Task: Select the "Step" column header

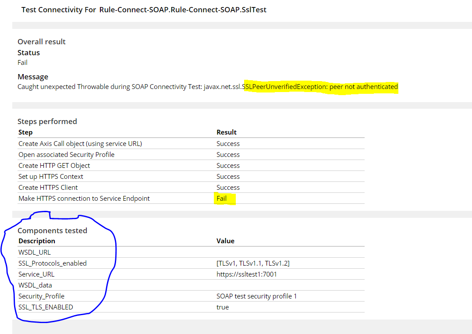Action: tap(25, 132)
